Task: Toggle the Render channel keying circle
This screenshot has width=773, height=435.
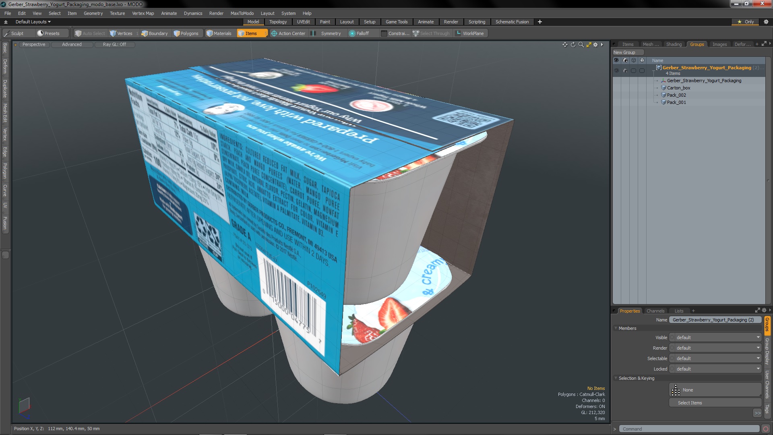Action: [x=672, y=348]
